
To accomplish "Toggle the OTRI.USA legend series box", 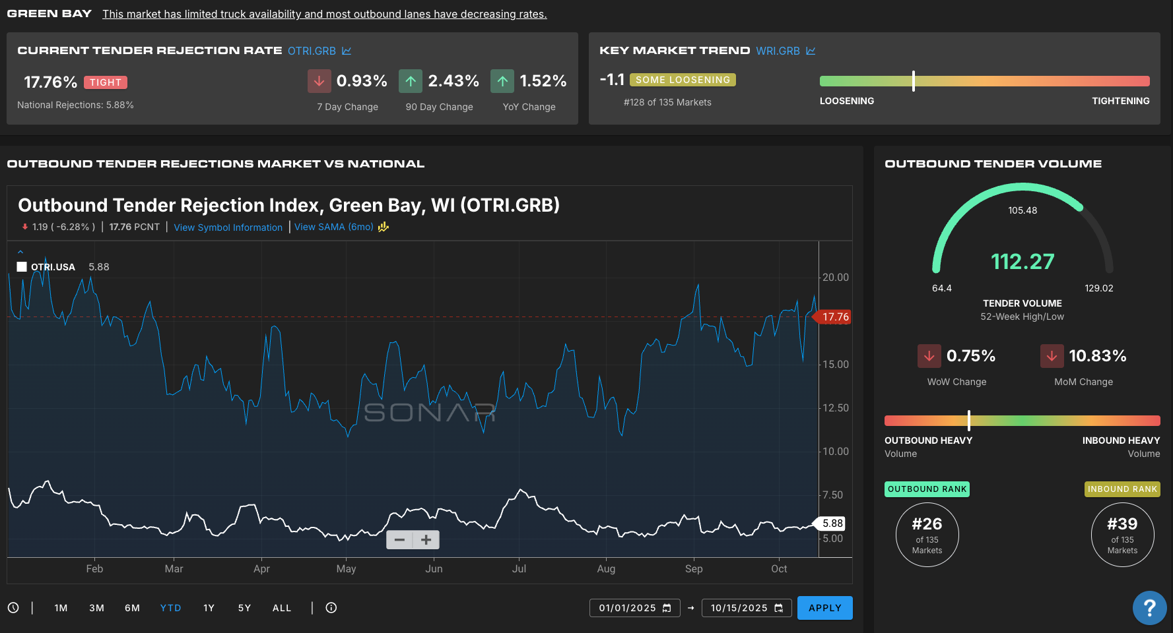I will (x=22, y=267).
